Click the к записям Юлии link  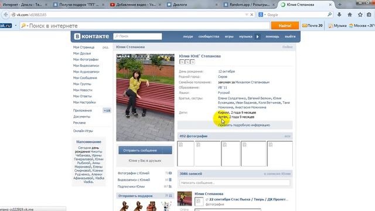277,174
